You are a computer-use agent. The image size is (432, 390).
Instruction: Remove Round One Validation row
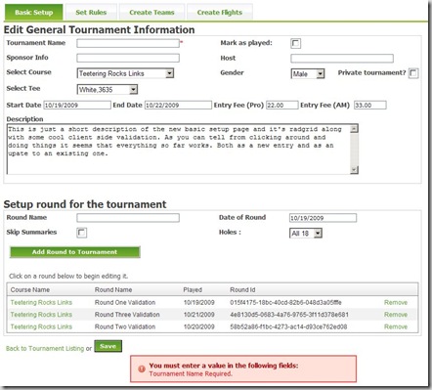click(396, 302)
